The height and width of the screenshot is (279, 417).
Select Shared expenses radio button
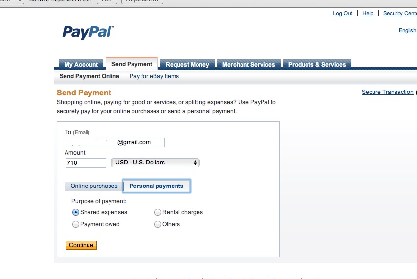76,212
